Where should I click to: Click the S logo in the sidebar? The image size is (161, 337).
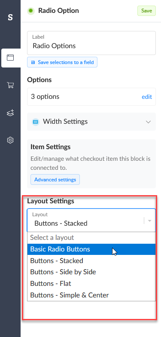pyautogui.click(x=10, y=17)
